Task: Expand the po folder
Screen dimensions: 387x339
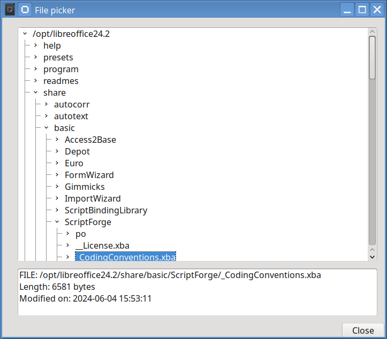Action: pyautogui.click(x=68, y=233)
